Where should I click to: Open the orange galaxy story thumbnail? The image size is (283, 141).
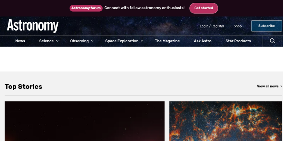pos(226,121)
